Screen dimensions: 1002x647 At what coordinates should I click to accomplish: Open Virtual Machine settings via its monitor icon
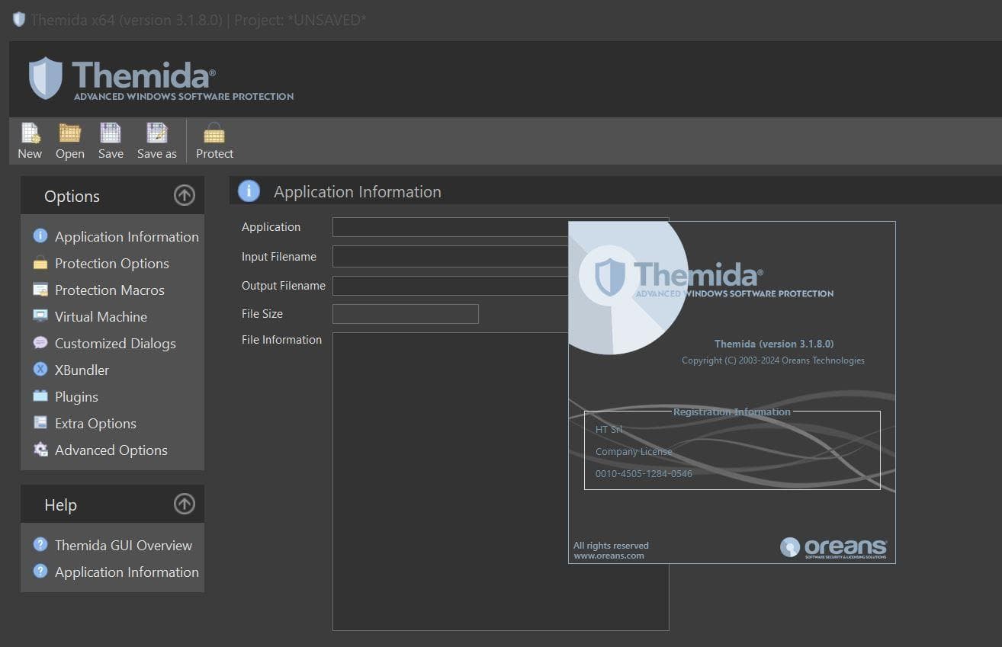tap(40, 316)
